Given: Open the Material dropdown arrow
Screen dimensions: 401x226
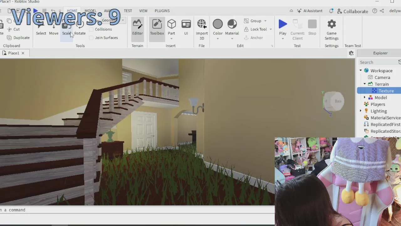Looking at the screenshot, I should pyautogui.click(x=232, y=39).
